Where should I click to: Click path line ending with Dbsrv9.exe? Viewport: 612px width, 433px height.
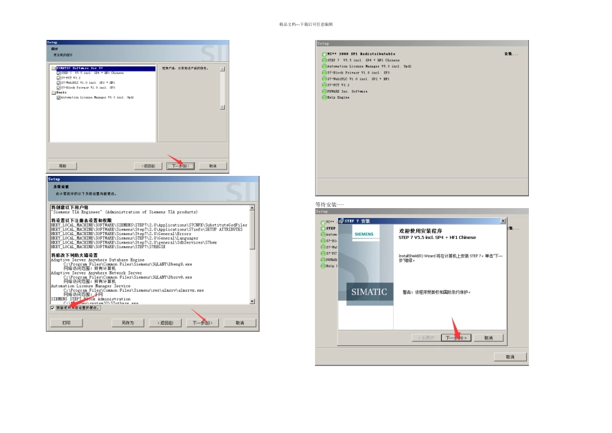(x=128, y=278)
